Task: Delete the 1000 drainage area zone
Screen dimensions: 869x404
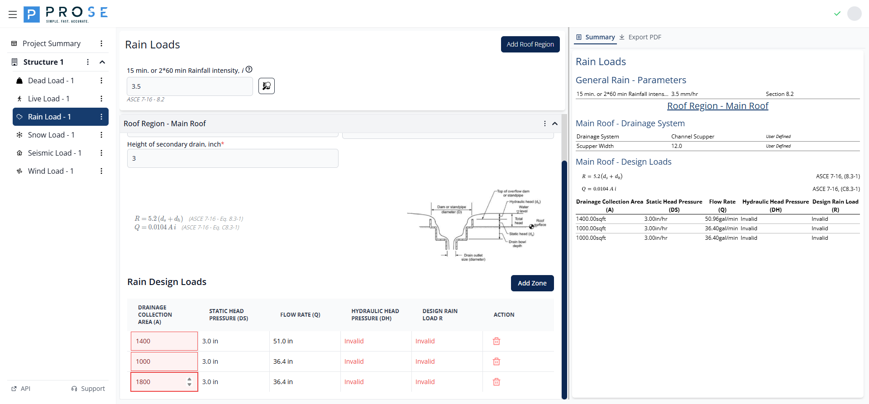Action: tap(497, 361)
